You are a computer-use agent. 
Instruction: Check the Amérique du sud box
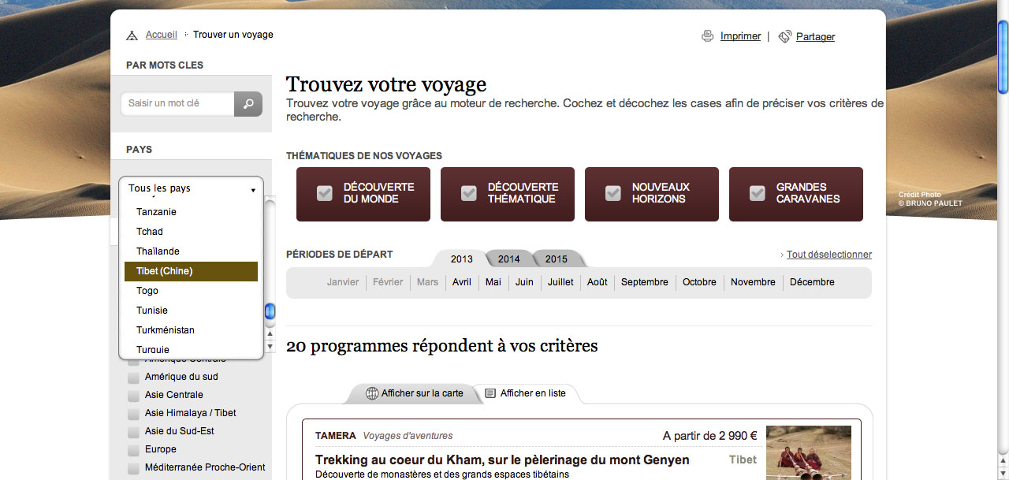133,378
